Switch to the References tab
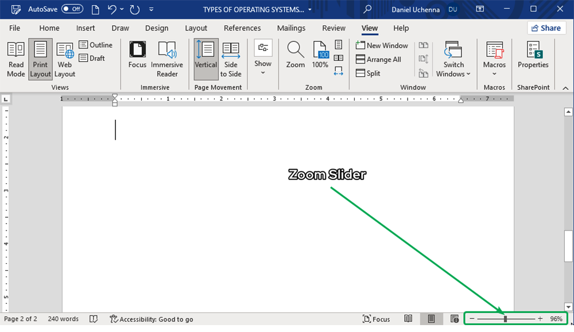Viewport: 574px width, 332px height. click(x=242, y=28)
